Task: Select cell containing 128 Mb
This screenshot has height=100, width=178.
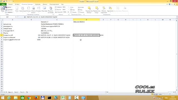Action: (57, 29)
